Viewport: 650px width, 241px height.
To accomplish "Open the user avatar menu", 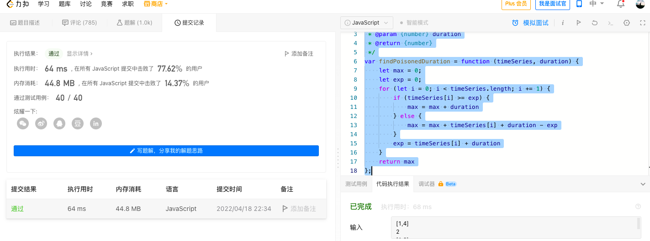I will (x=640, y=4).
